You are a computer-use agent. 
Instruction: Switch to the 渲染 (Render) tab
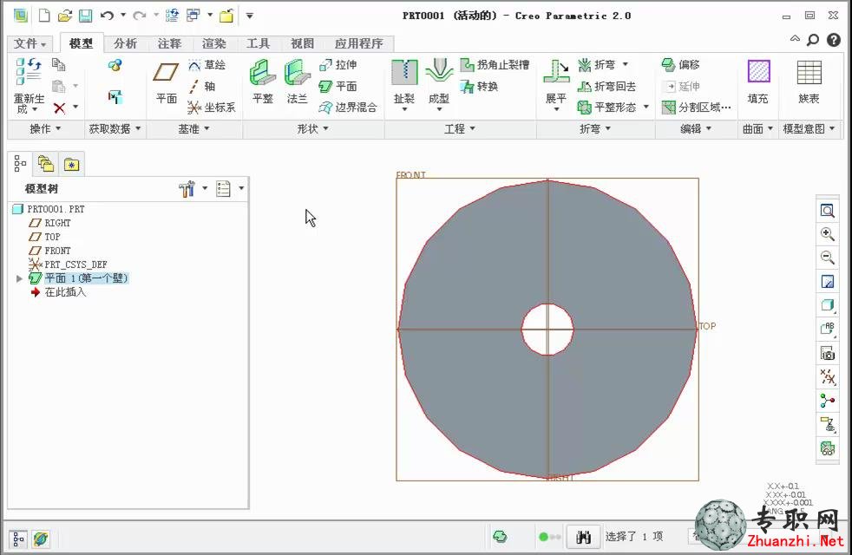coord(214,43)
